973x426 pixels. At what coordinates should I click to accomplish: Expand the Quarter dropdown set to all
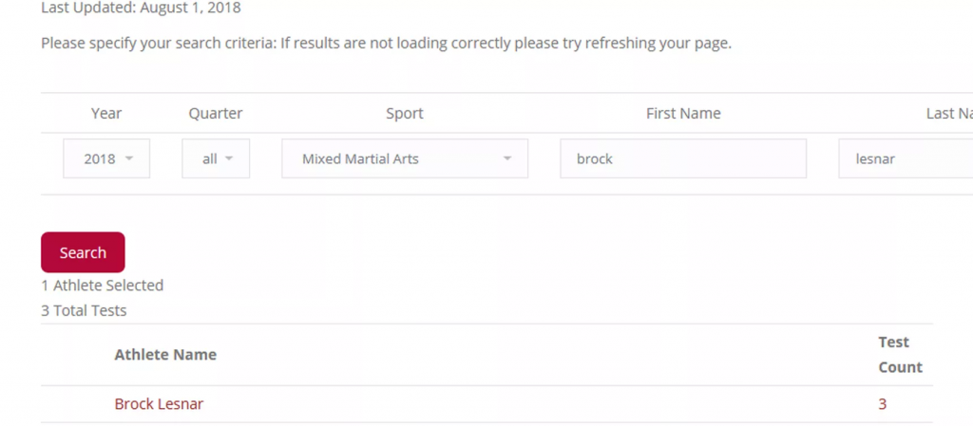pyautogui.click(x=216, y=159)
